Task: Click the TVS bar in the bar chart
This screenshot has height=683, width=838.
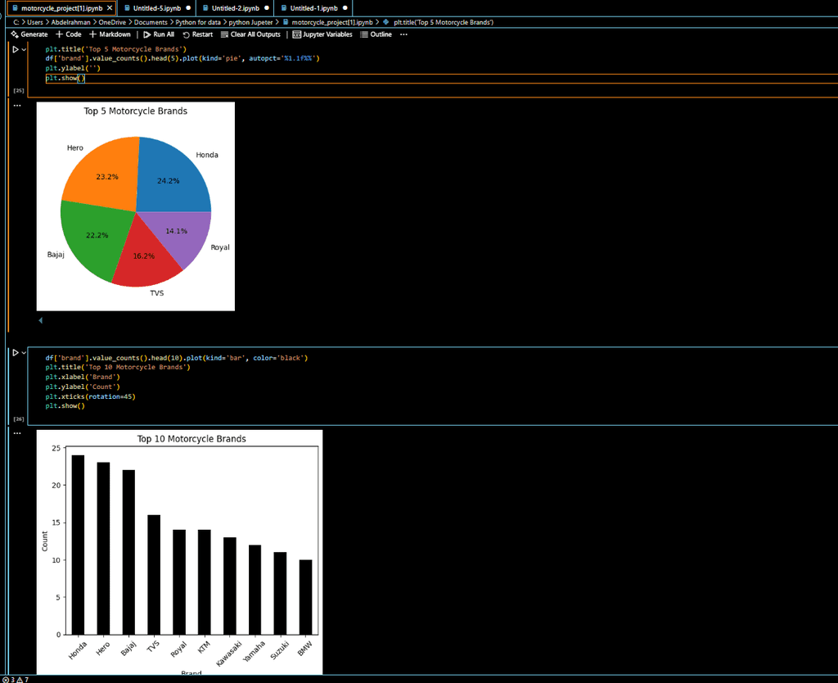Action: [154, 575]
